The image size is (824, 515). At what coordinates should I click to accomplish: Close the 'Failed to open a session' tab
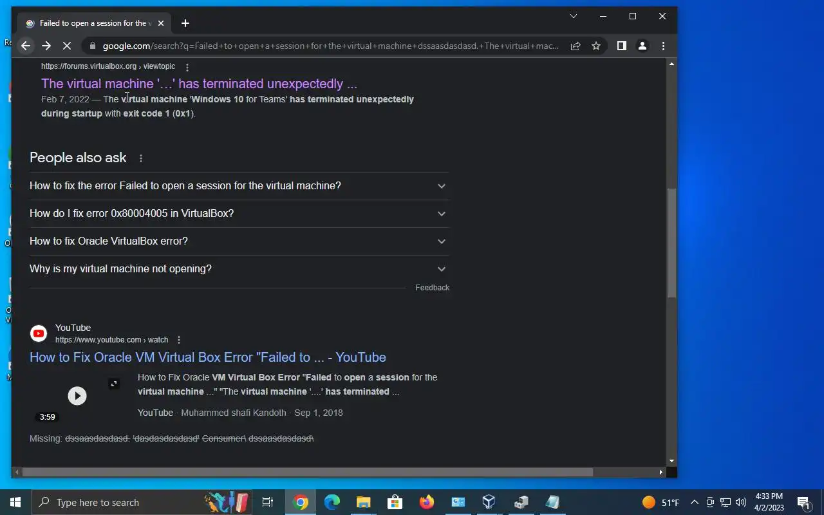(161, 23)
